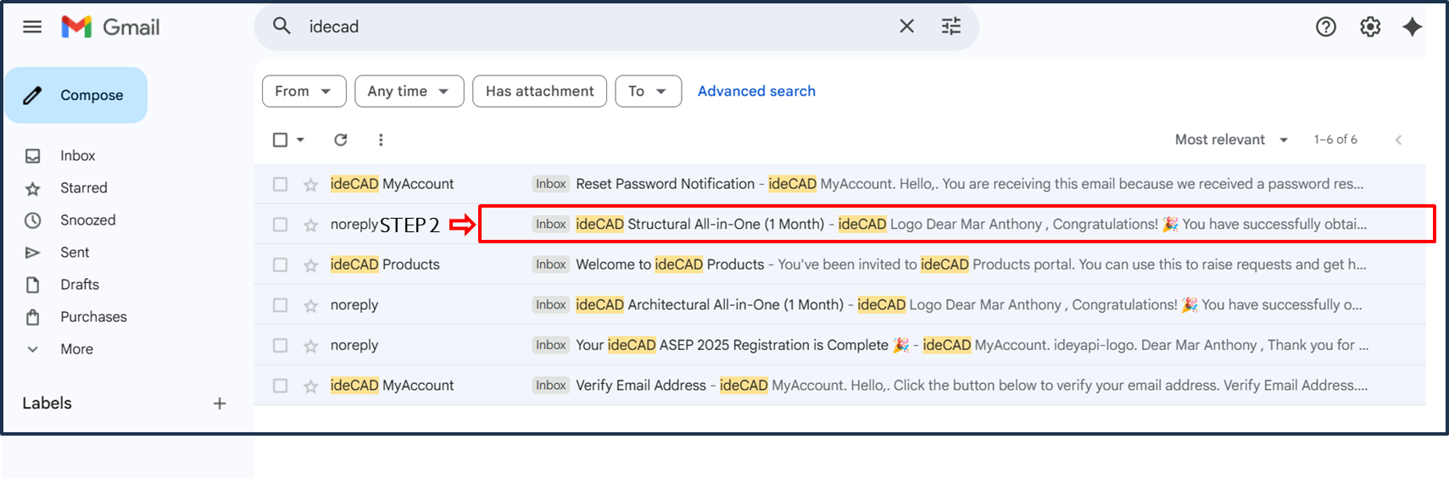Open the ideCAD Architectural All-in-One email
The height and width of the screenshot is (478, 1449).
tap(839, 305)
